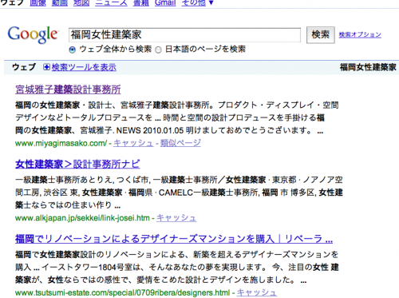Open キャッシュ link for miyagimasako.com result
The width and height of the screenshot is (399, 298).
133,143
